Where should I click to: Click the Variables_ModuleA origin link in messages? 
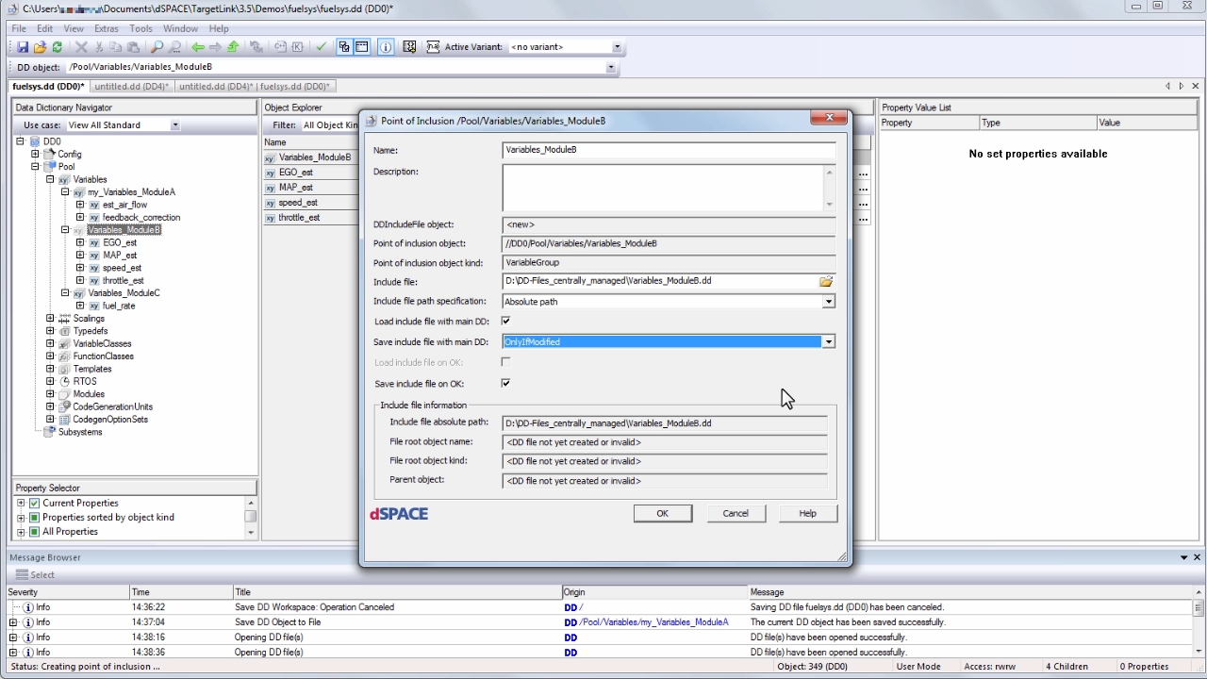point(654,622)
